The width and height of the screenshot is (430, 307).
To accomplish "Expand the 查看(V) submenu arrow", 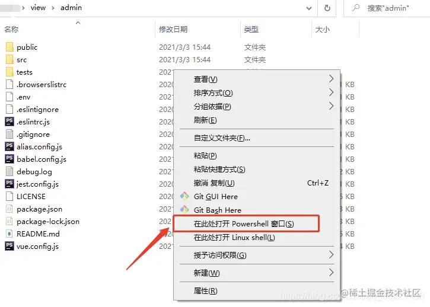I will (332, 79).
